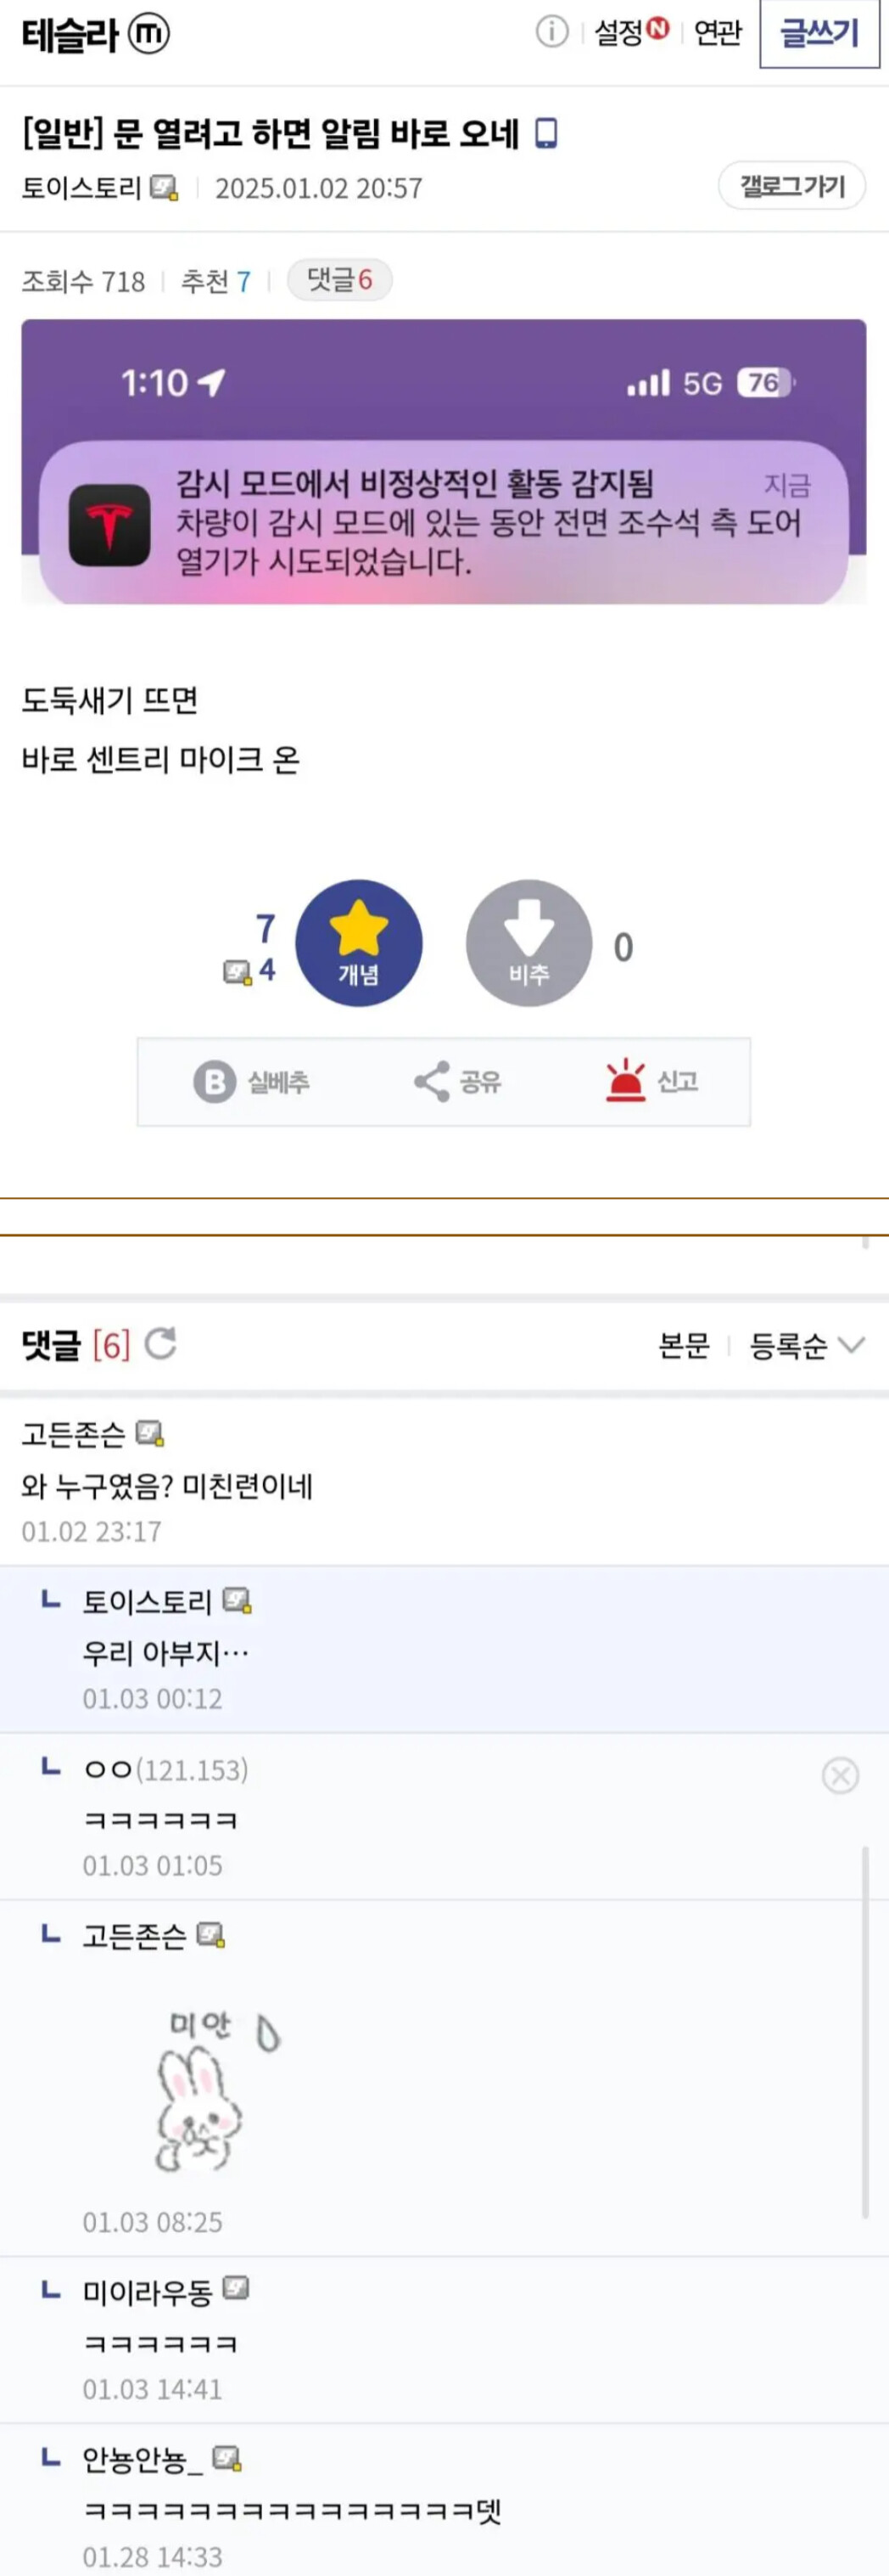Screen dimensions: 889x2576
Task: Click the mobile device icon beside post title
Action: click(x=545, y=133)
